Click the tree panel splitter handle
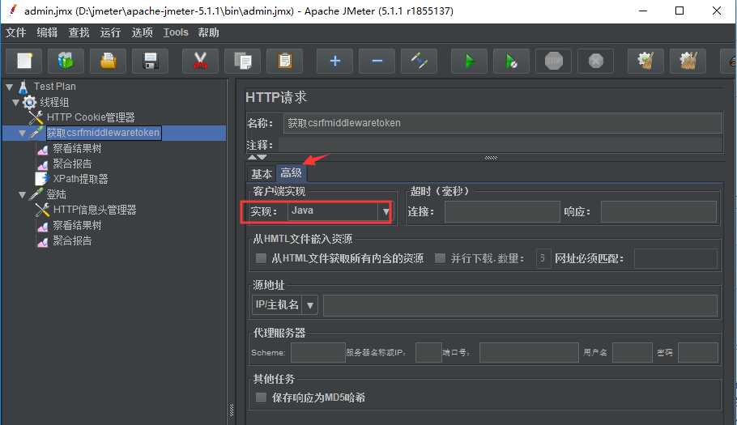737x425 pixels. click(232, 410)
